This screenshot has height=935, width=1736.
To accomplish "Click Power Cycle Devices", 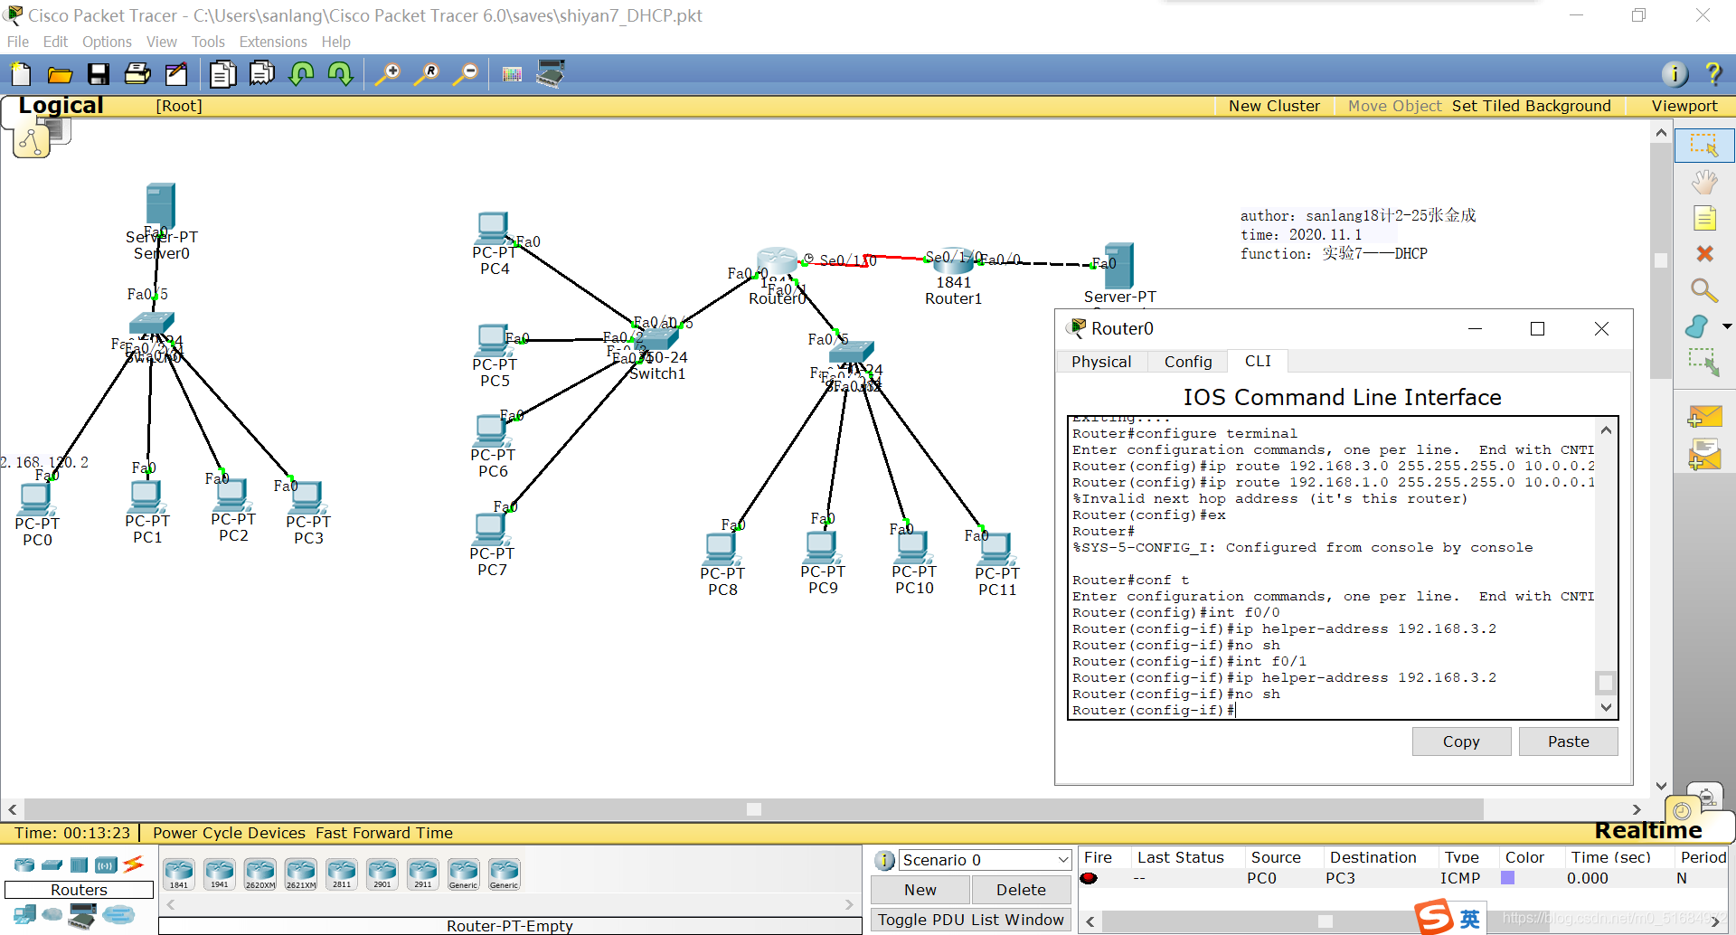I will coord(229,833).
